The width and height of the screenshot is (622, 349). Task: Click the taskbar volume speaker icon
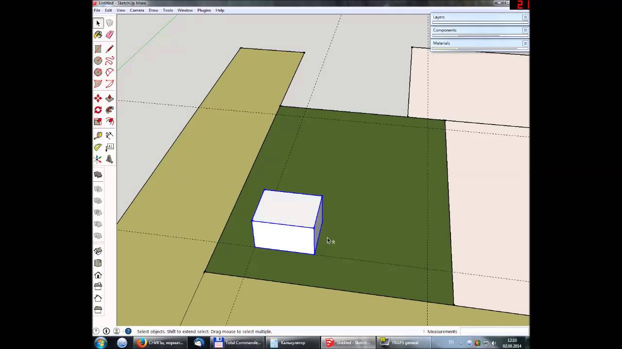pos(494,343)
